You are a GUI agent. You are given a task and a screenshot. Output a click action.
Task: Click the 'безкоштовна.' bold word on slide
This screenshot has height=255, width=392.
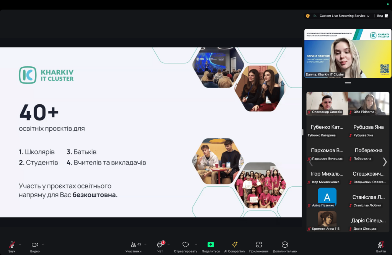click(x=95, y=195)
